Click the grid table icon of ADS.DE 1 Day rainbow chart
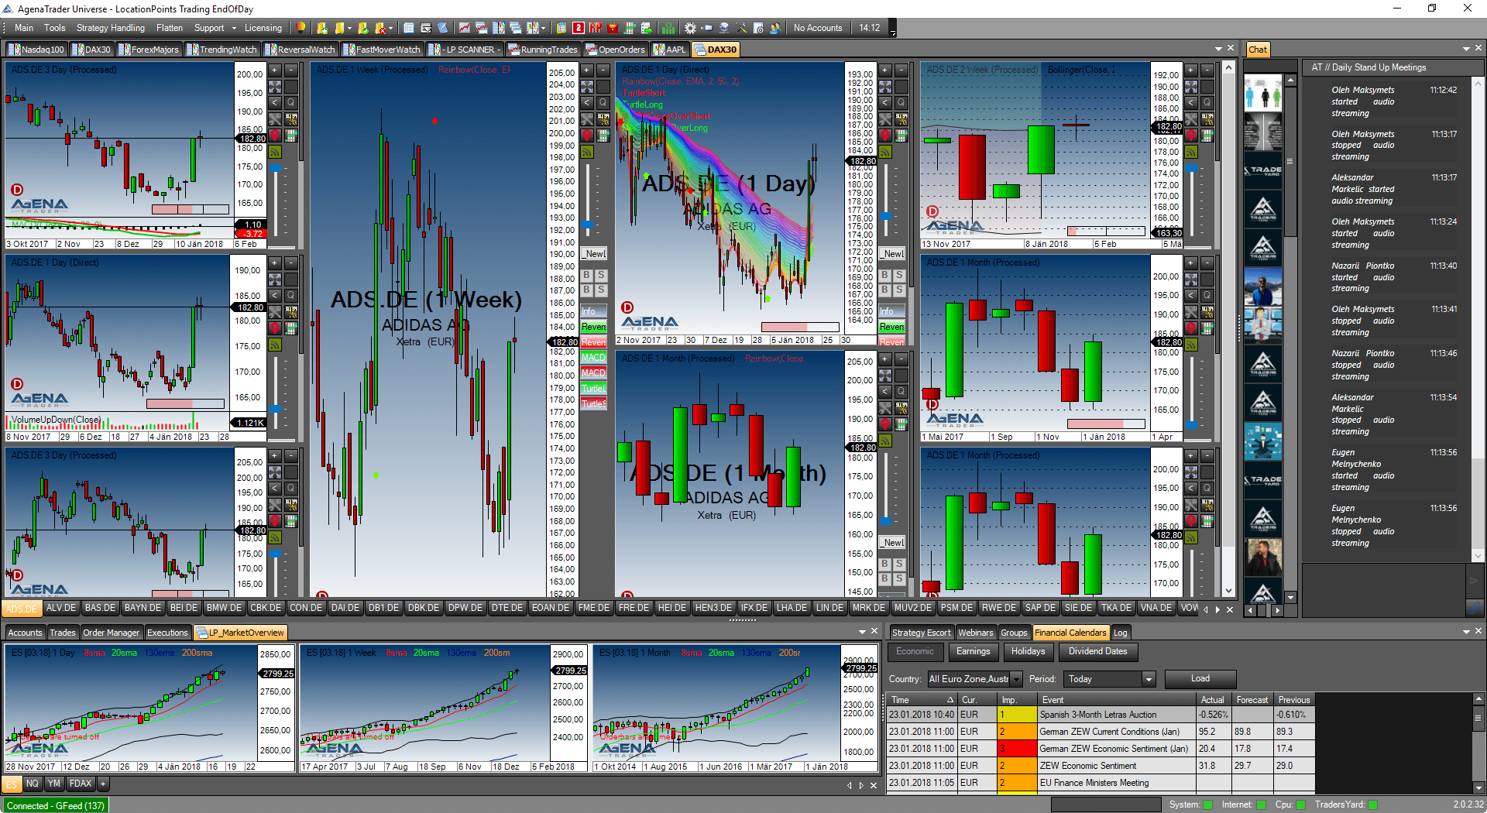 pos(901,135)
